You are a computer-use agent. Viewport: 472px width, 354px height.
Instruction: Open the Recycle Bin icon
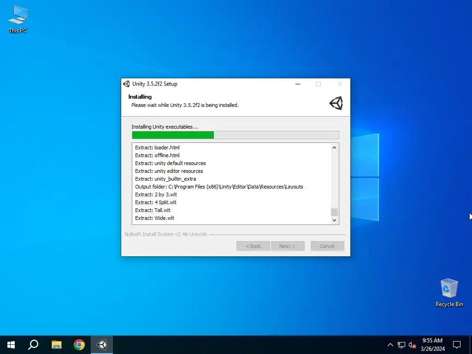coord(449,293)
